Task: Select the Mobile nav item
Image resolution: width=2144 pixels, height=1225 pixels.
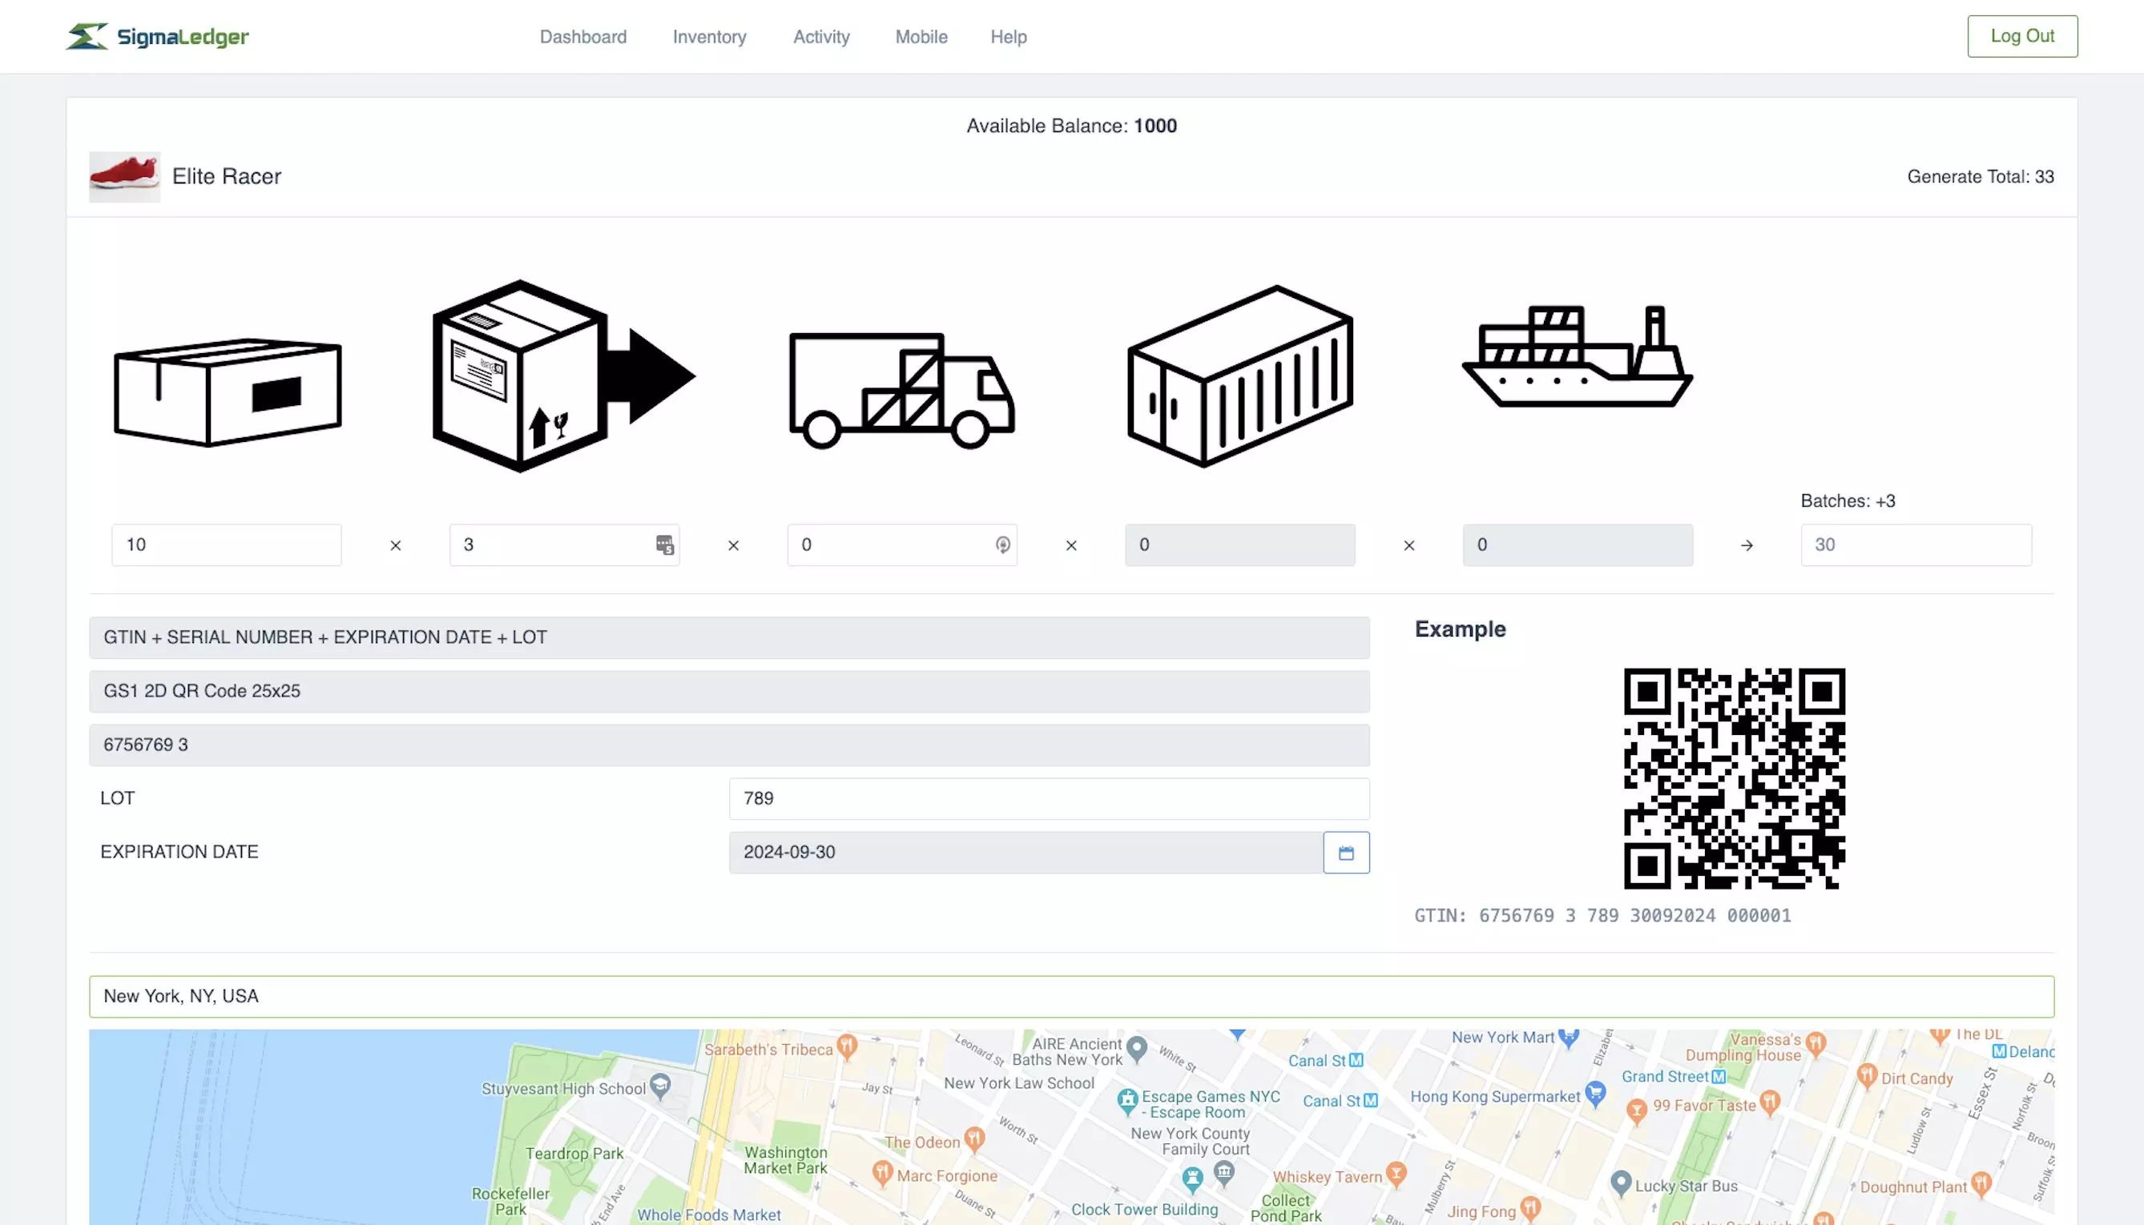Action: click(x=921, y=37)
